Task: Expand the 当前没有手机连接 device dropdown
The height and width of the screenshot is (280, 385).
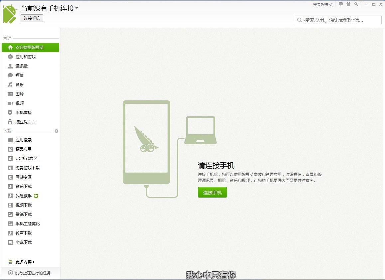Action: [77, 8]
